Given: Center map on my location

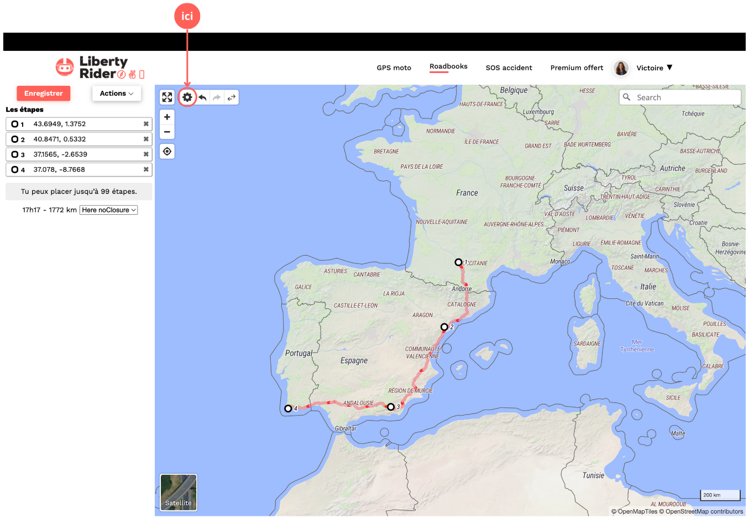Looking at the screenshot, I should point(167,151).
